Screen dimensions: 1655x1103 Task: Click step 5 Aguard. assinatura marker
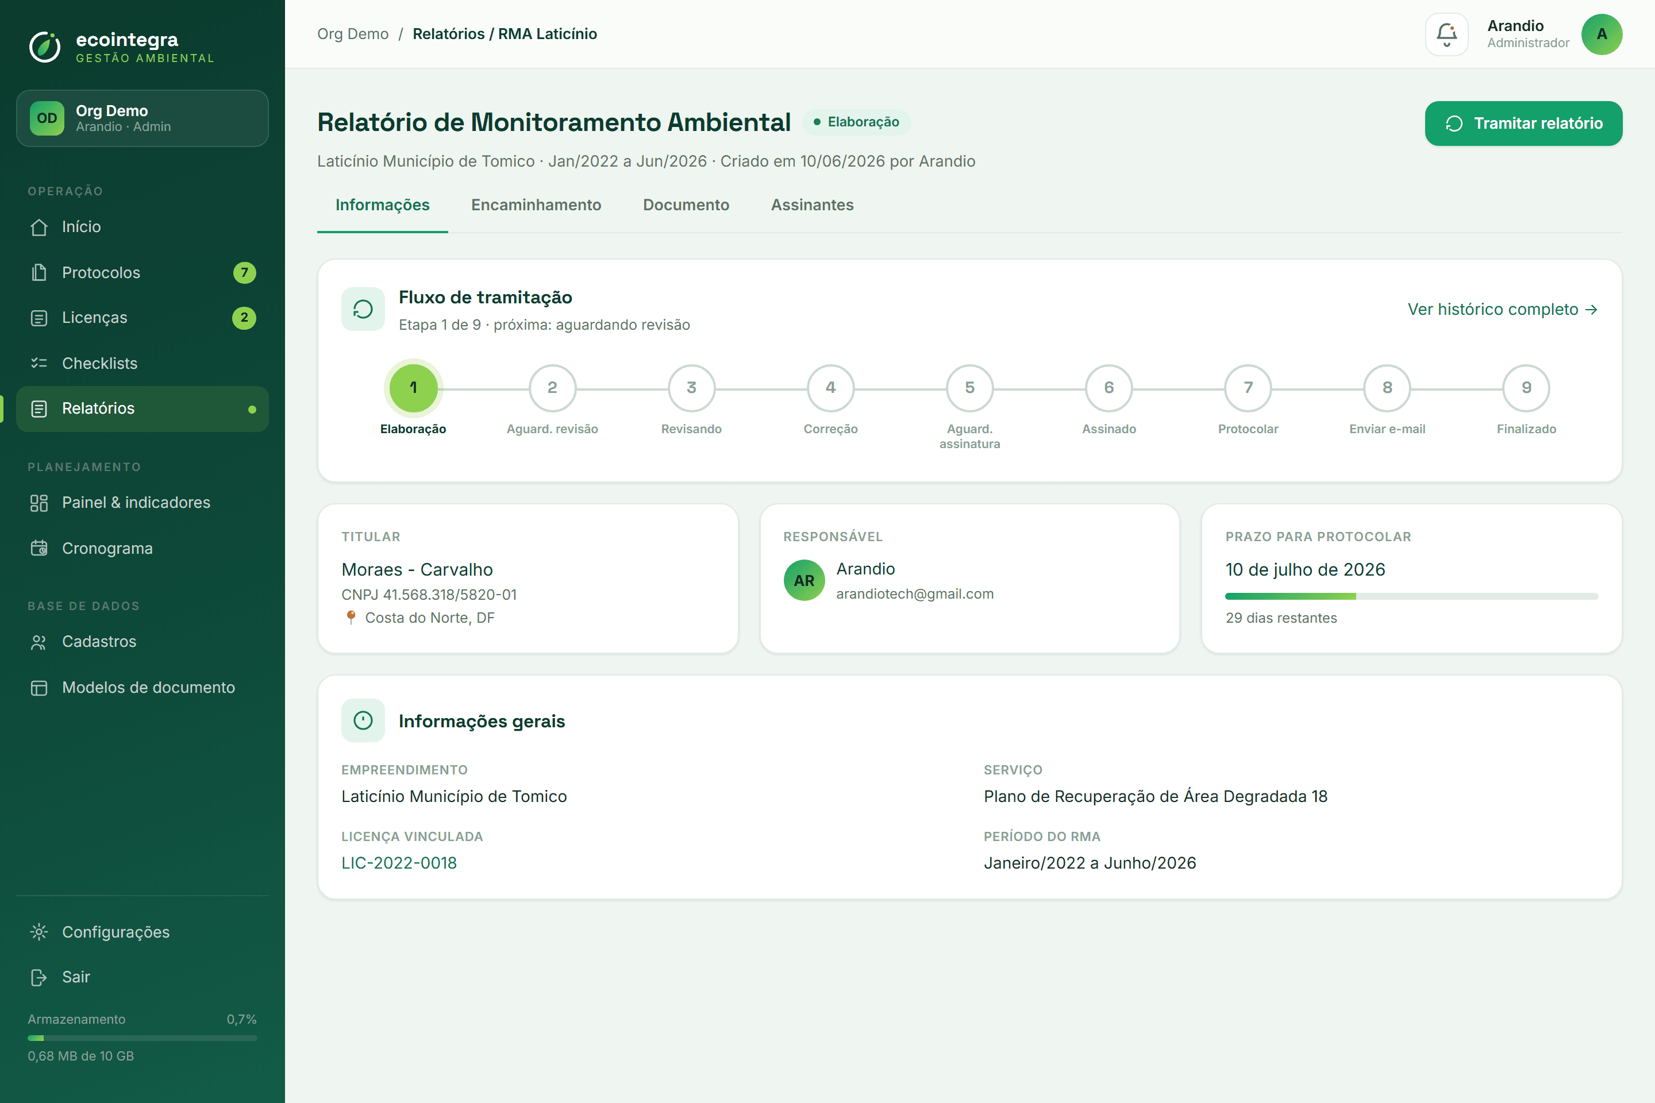[969, 388]
